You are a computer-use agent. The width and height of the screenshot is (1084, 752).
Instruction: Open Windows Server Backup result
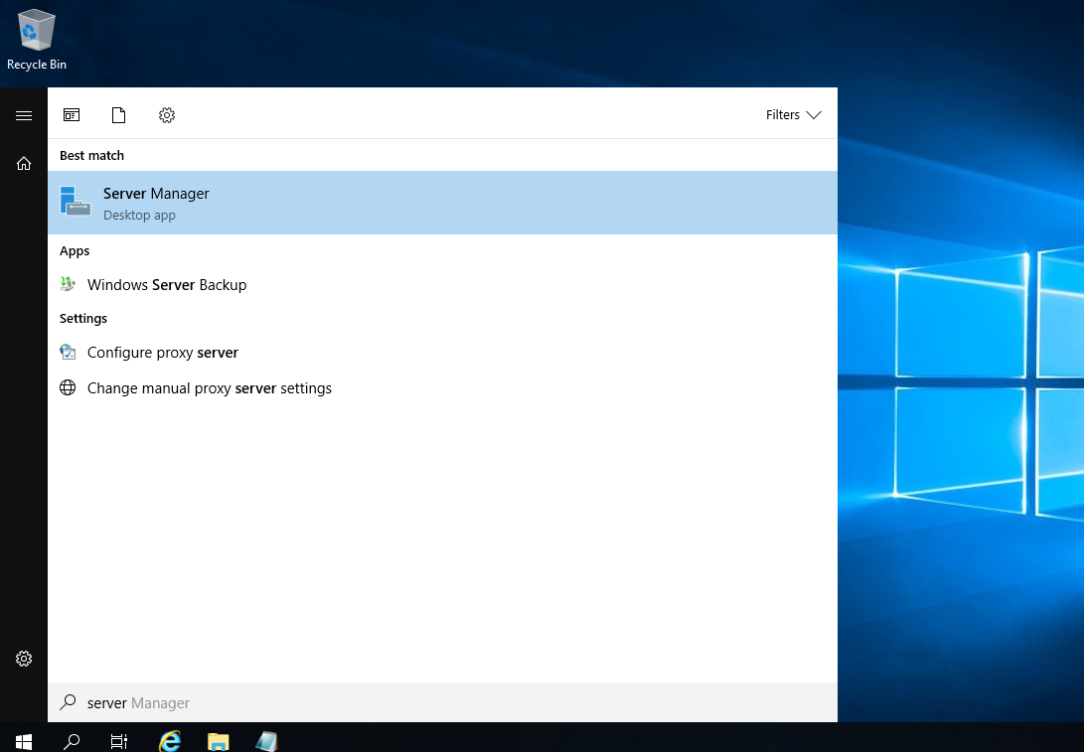tap(442, 285)
